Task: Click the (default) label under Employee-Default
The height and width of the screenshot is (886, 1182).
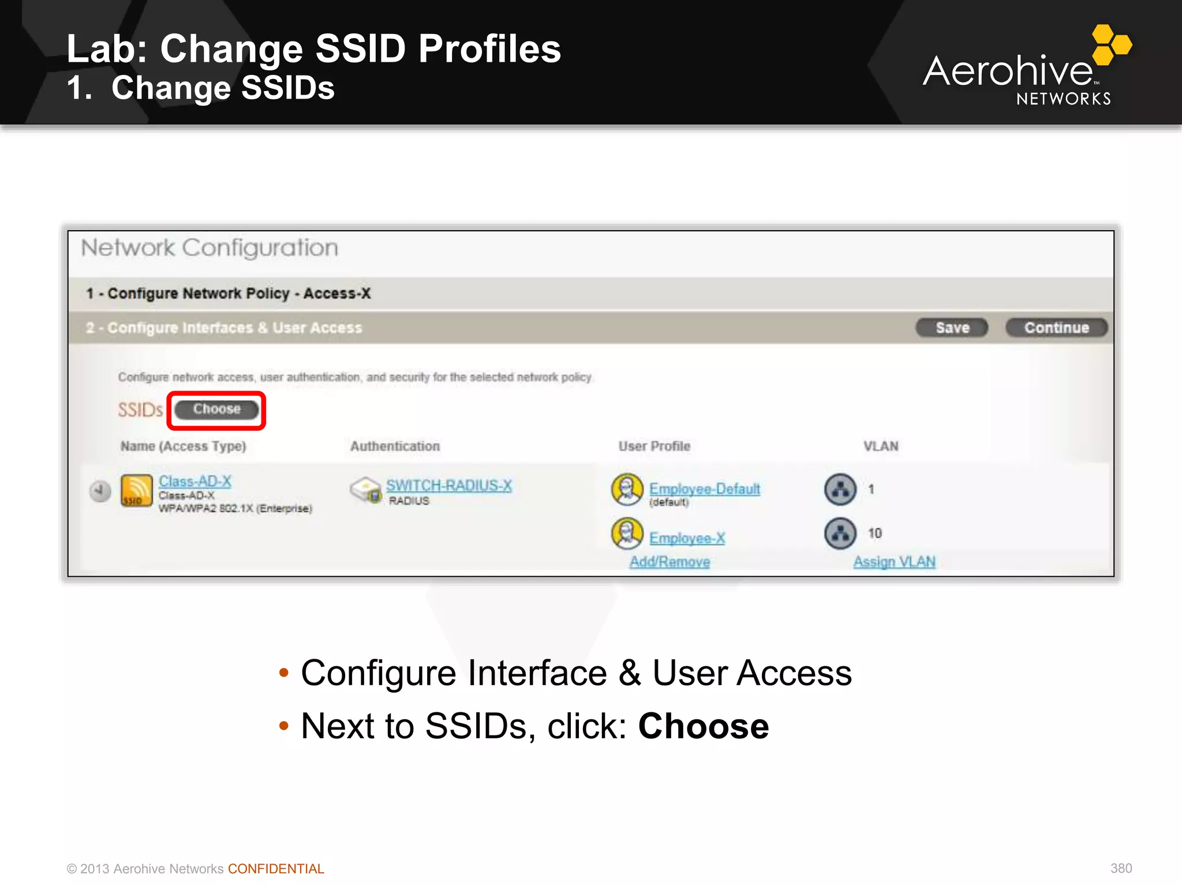Action: click(x=669, y=502)
